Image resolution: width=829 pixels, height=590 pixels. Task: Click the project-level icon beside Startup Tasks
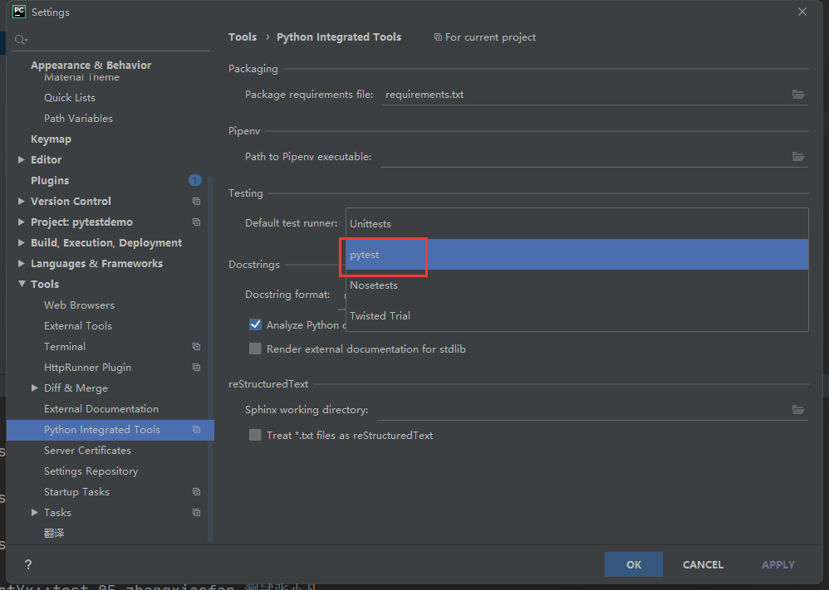(x=196, y=492)
